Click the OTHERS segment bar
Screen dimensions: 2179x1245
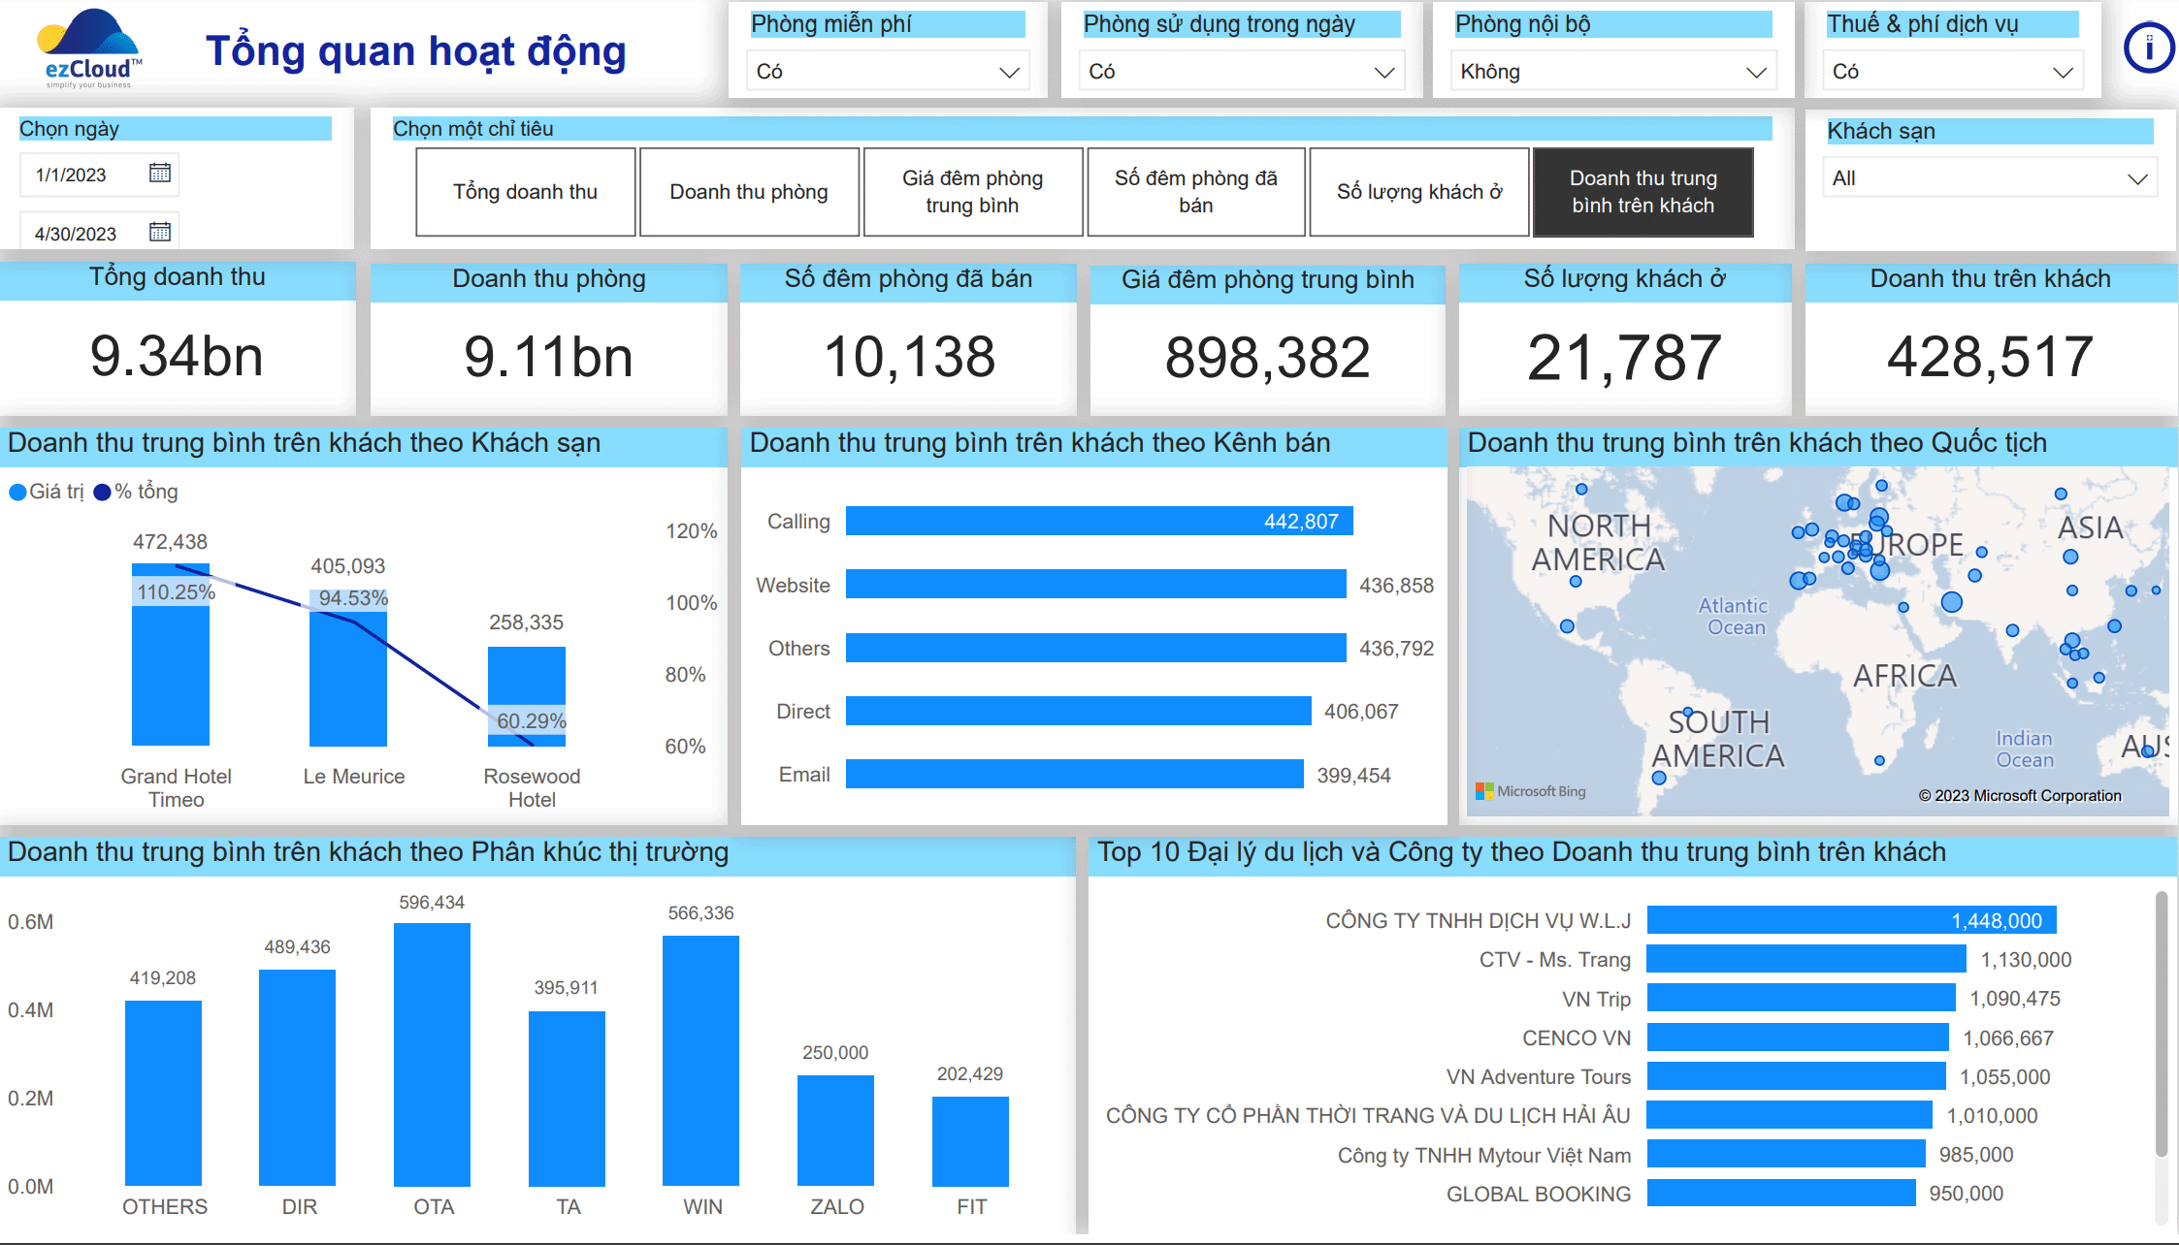(163, 1094)
